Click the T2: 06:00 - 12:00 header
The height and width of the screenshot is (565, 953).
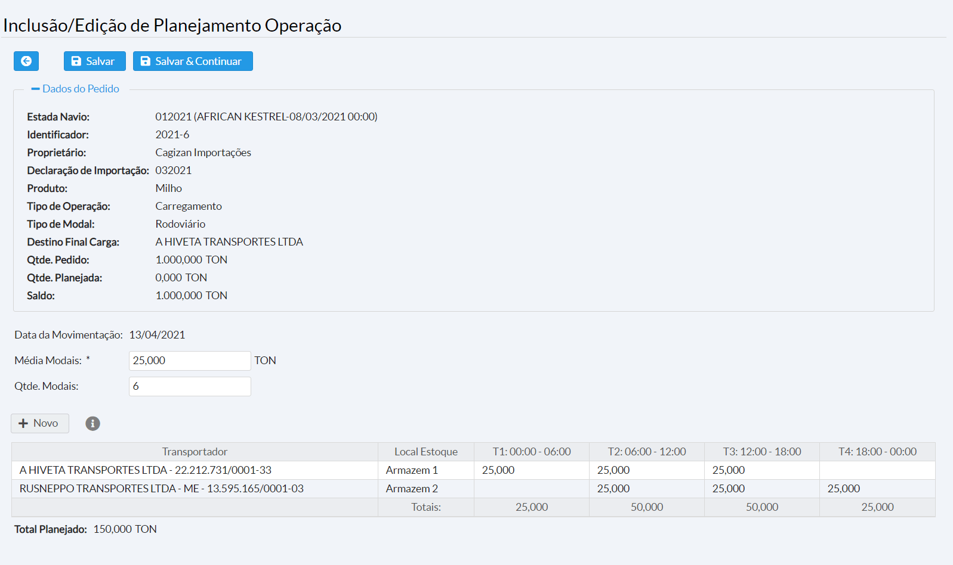point(646,452)
